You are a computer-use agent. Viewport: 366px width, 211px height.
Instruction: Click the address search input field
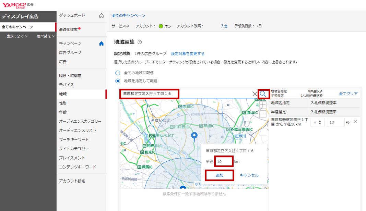coord(186,94)
